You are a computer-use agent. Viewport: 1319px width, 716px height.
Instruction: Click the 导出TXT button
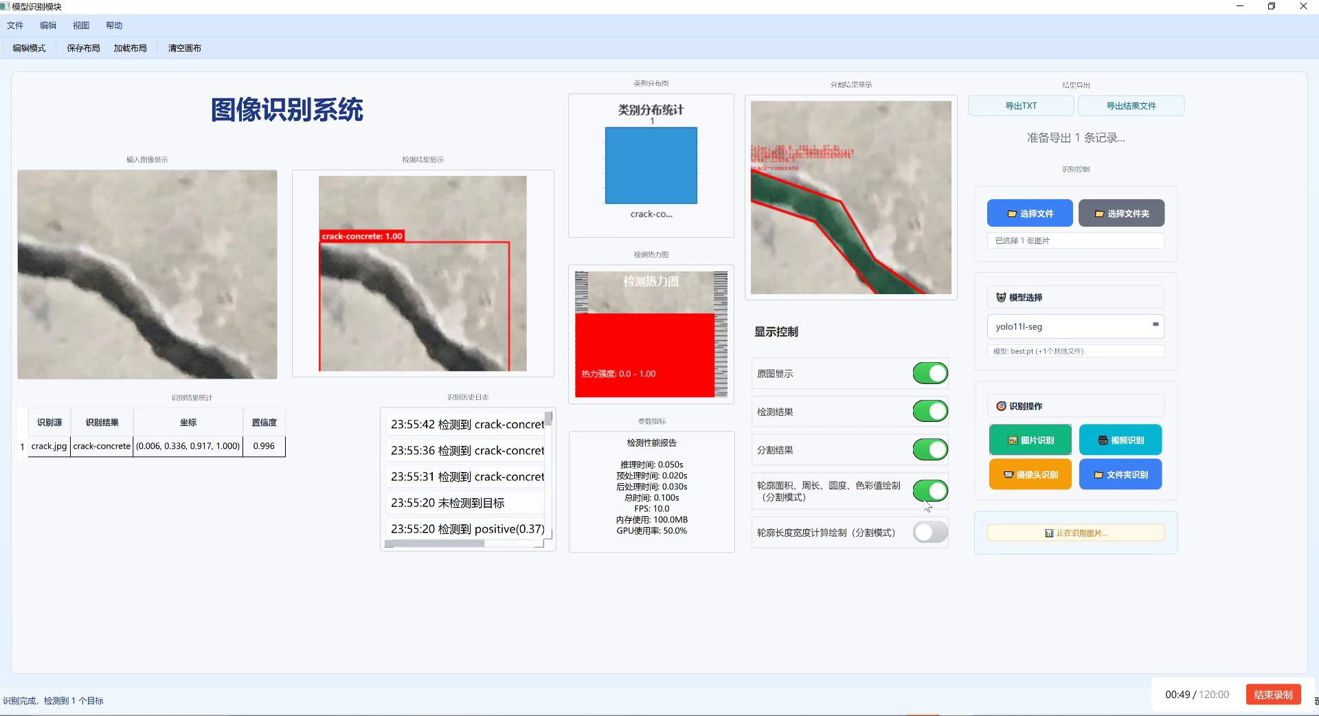pyautogui.click(x=1021, y=106)
